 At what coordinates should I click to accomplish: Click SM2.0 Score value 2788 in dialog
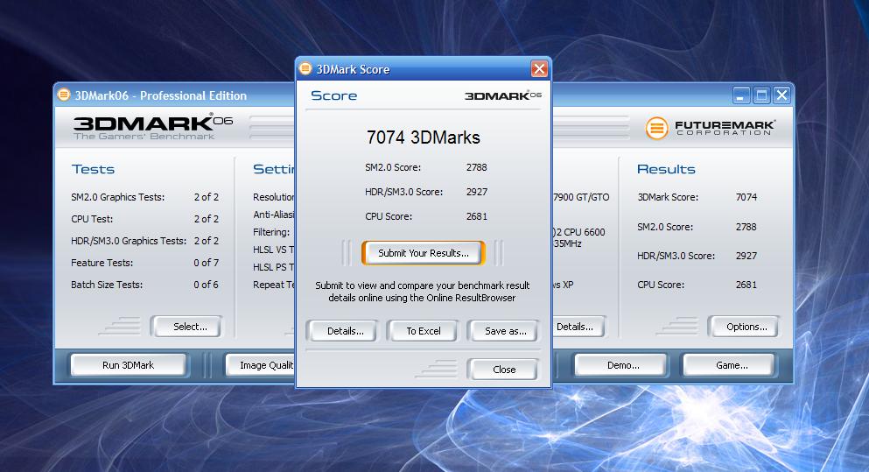tap(477, 167)
